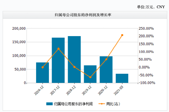Click the 2017-12 blue bar

click(58, 60)
